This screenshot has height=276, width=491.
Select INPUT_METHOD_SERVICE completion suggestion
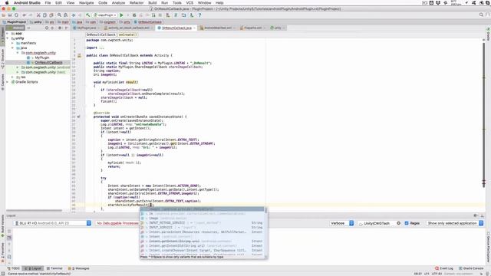202,223
